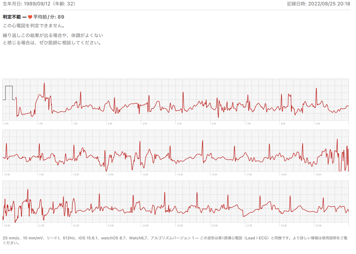Image resolution: width=356 pixels, height=254 pixels.
Task: Click the 判定不能 classification heading
Action: [12, 17]
